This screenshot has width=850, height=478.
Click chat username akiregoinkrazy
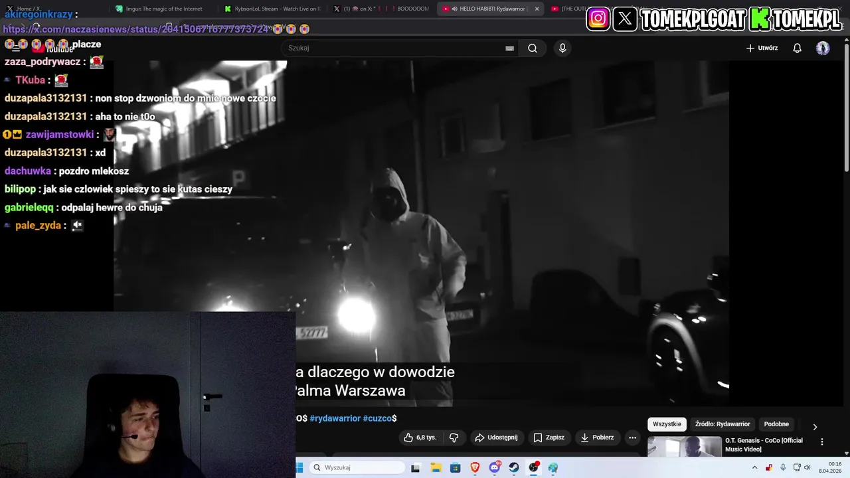(38, 14)
